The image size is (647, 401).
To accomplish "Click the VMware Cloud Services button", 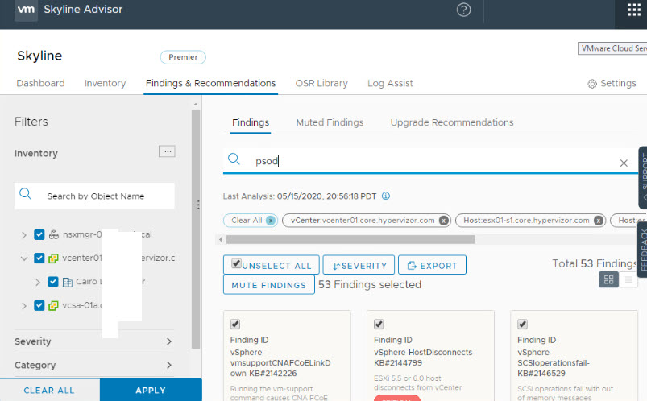I will click(612, 48).
